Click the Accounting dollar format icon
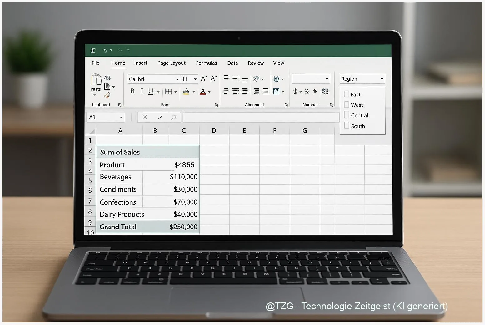The height and width of the screenshot is (325, 485). point(295,91)
